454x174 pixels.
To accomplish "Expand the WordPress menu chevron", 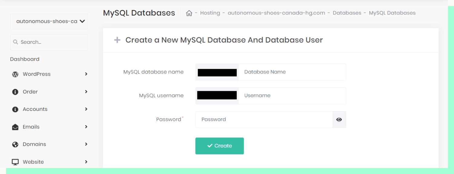I will (x=86, y=74).
